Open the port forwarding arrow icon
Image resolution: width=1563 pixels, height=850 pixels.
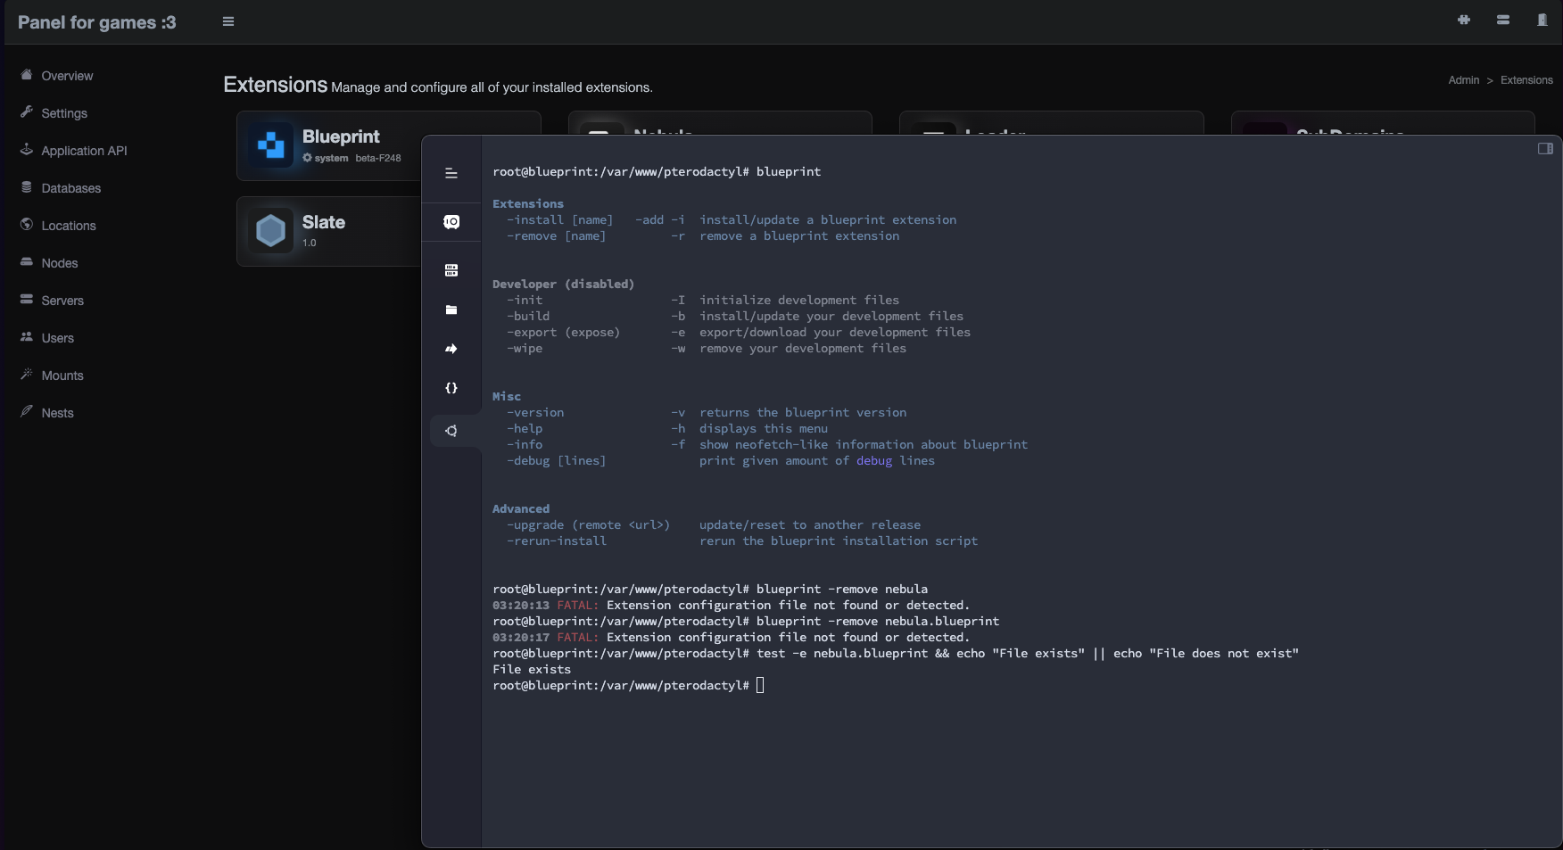451,349
